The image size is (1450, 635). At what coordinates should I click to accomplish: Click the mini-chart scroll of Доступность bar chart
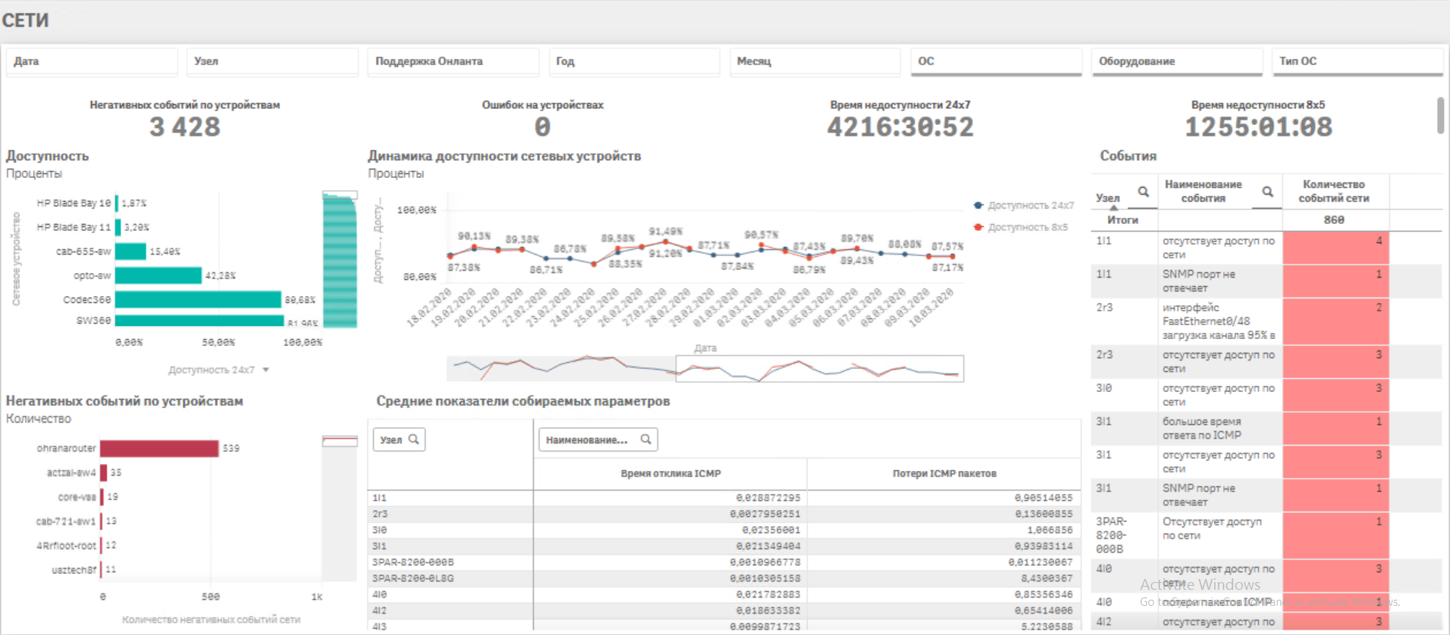(340, 259)
